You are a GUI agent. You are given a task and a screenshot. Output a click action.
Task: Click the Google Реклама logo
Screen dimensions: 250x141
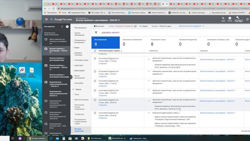coord(61,19)
